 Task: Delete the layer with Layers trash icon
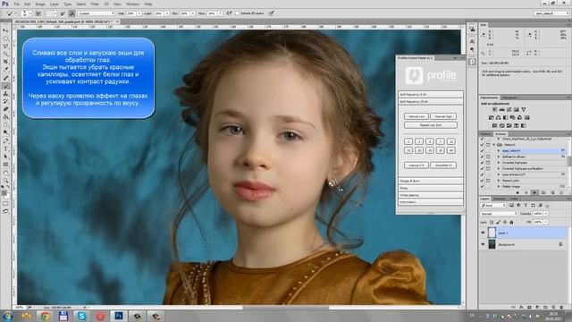561,308
